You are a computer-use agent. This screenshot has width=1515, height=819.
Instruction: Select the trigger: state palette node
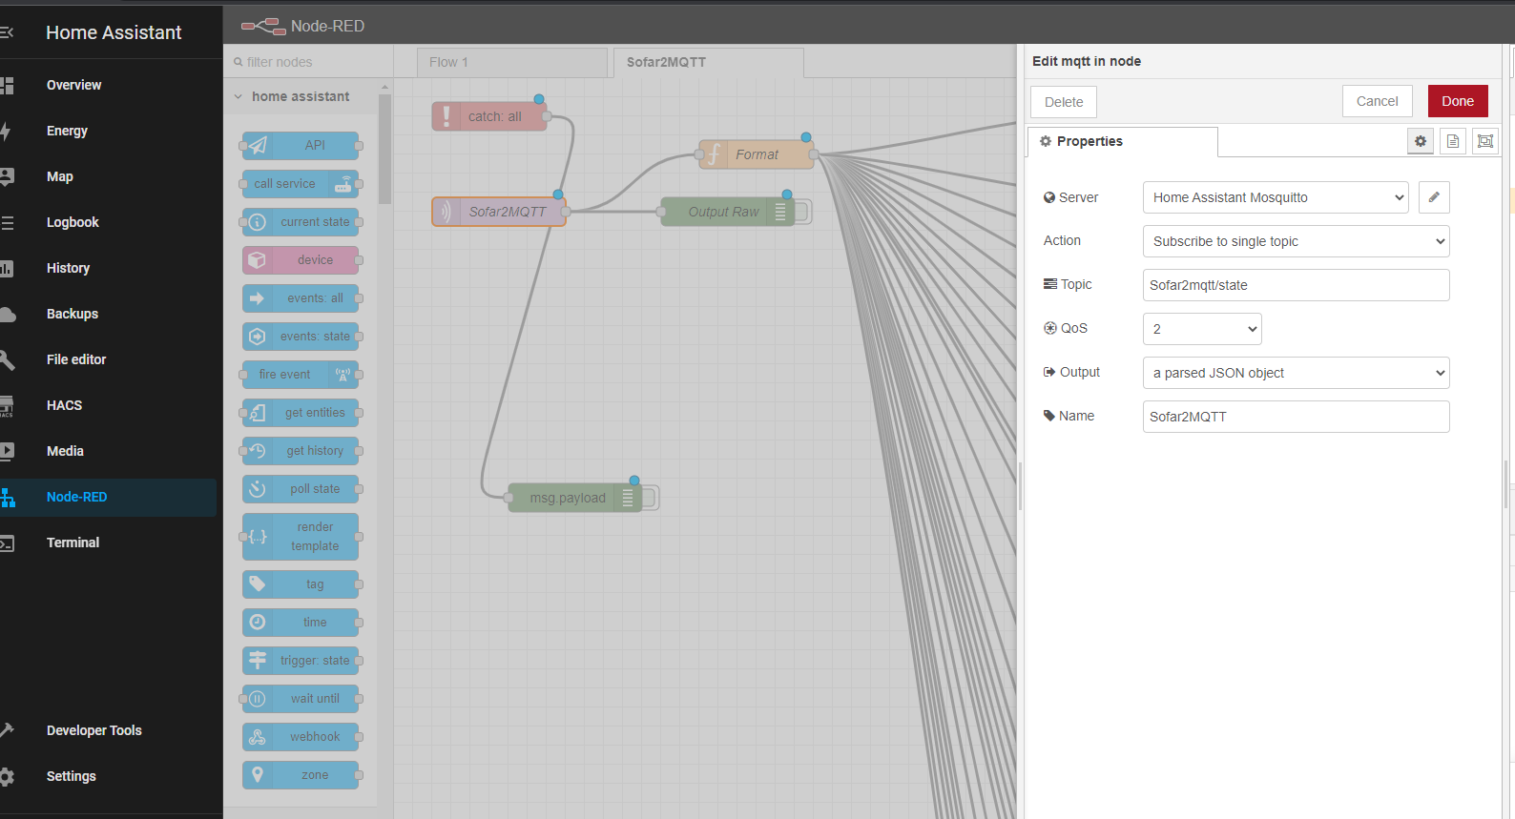coord(301,661)
